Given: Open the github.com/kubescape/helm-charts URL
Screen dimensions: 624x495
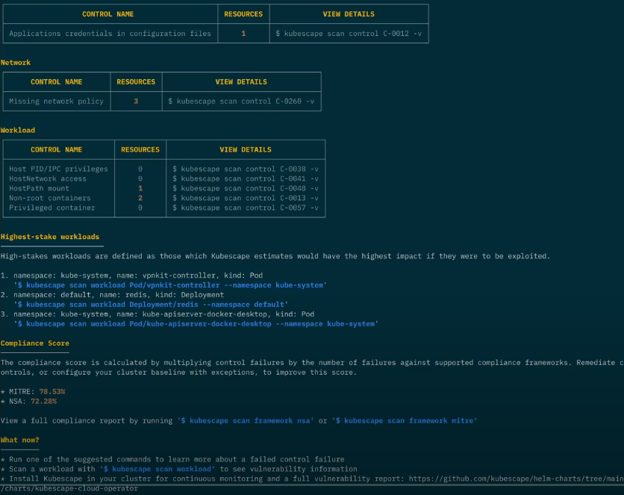Looking at the screenshot, I should point(517,479).
